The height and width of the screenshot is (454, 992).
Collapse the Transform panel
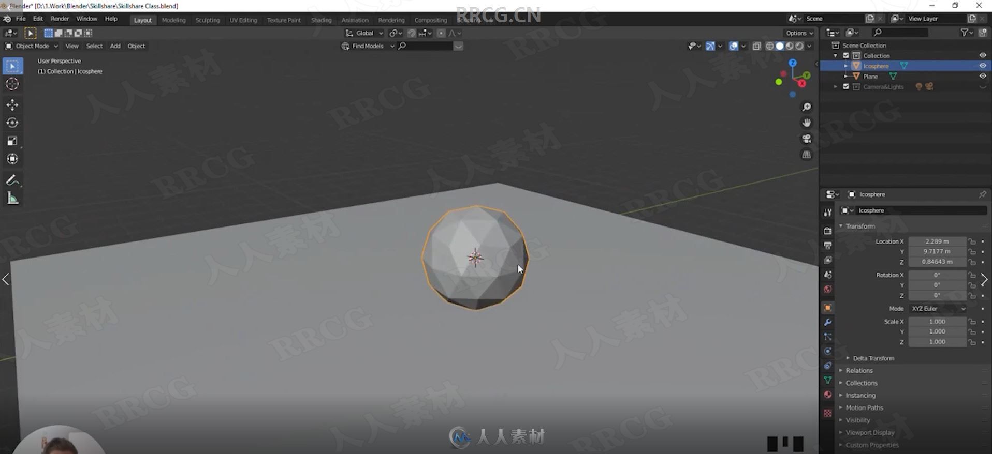coord(859,226)
